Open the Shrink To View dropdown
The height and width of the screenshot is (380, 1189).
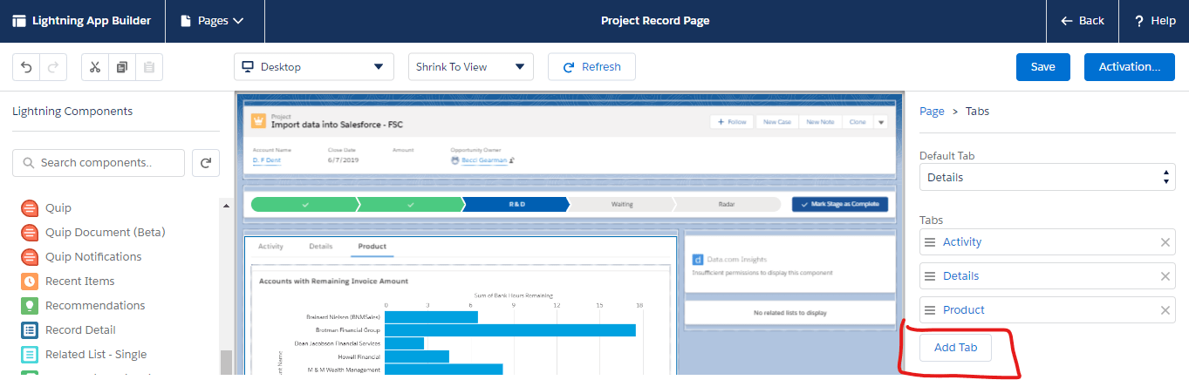pyautogui.click(x=470, y=67)
